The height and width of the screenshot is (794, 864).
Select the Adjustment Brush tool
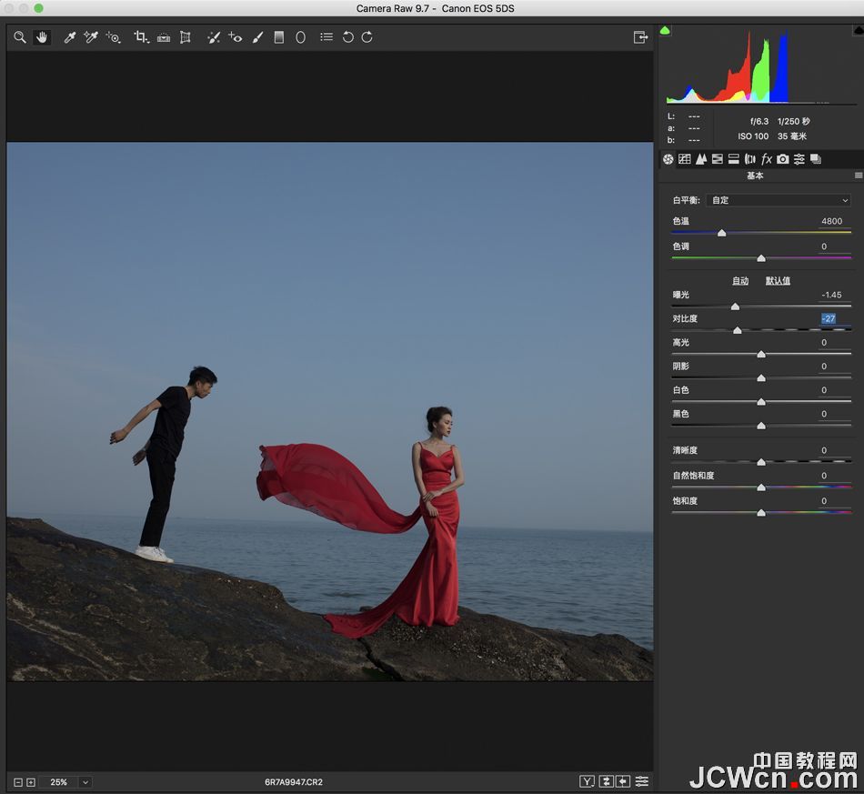tap(257, 37)
